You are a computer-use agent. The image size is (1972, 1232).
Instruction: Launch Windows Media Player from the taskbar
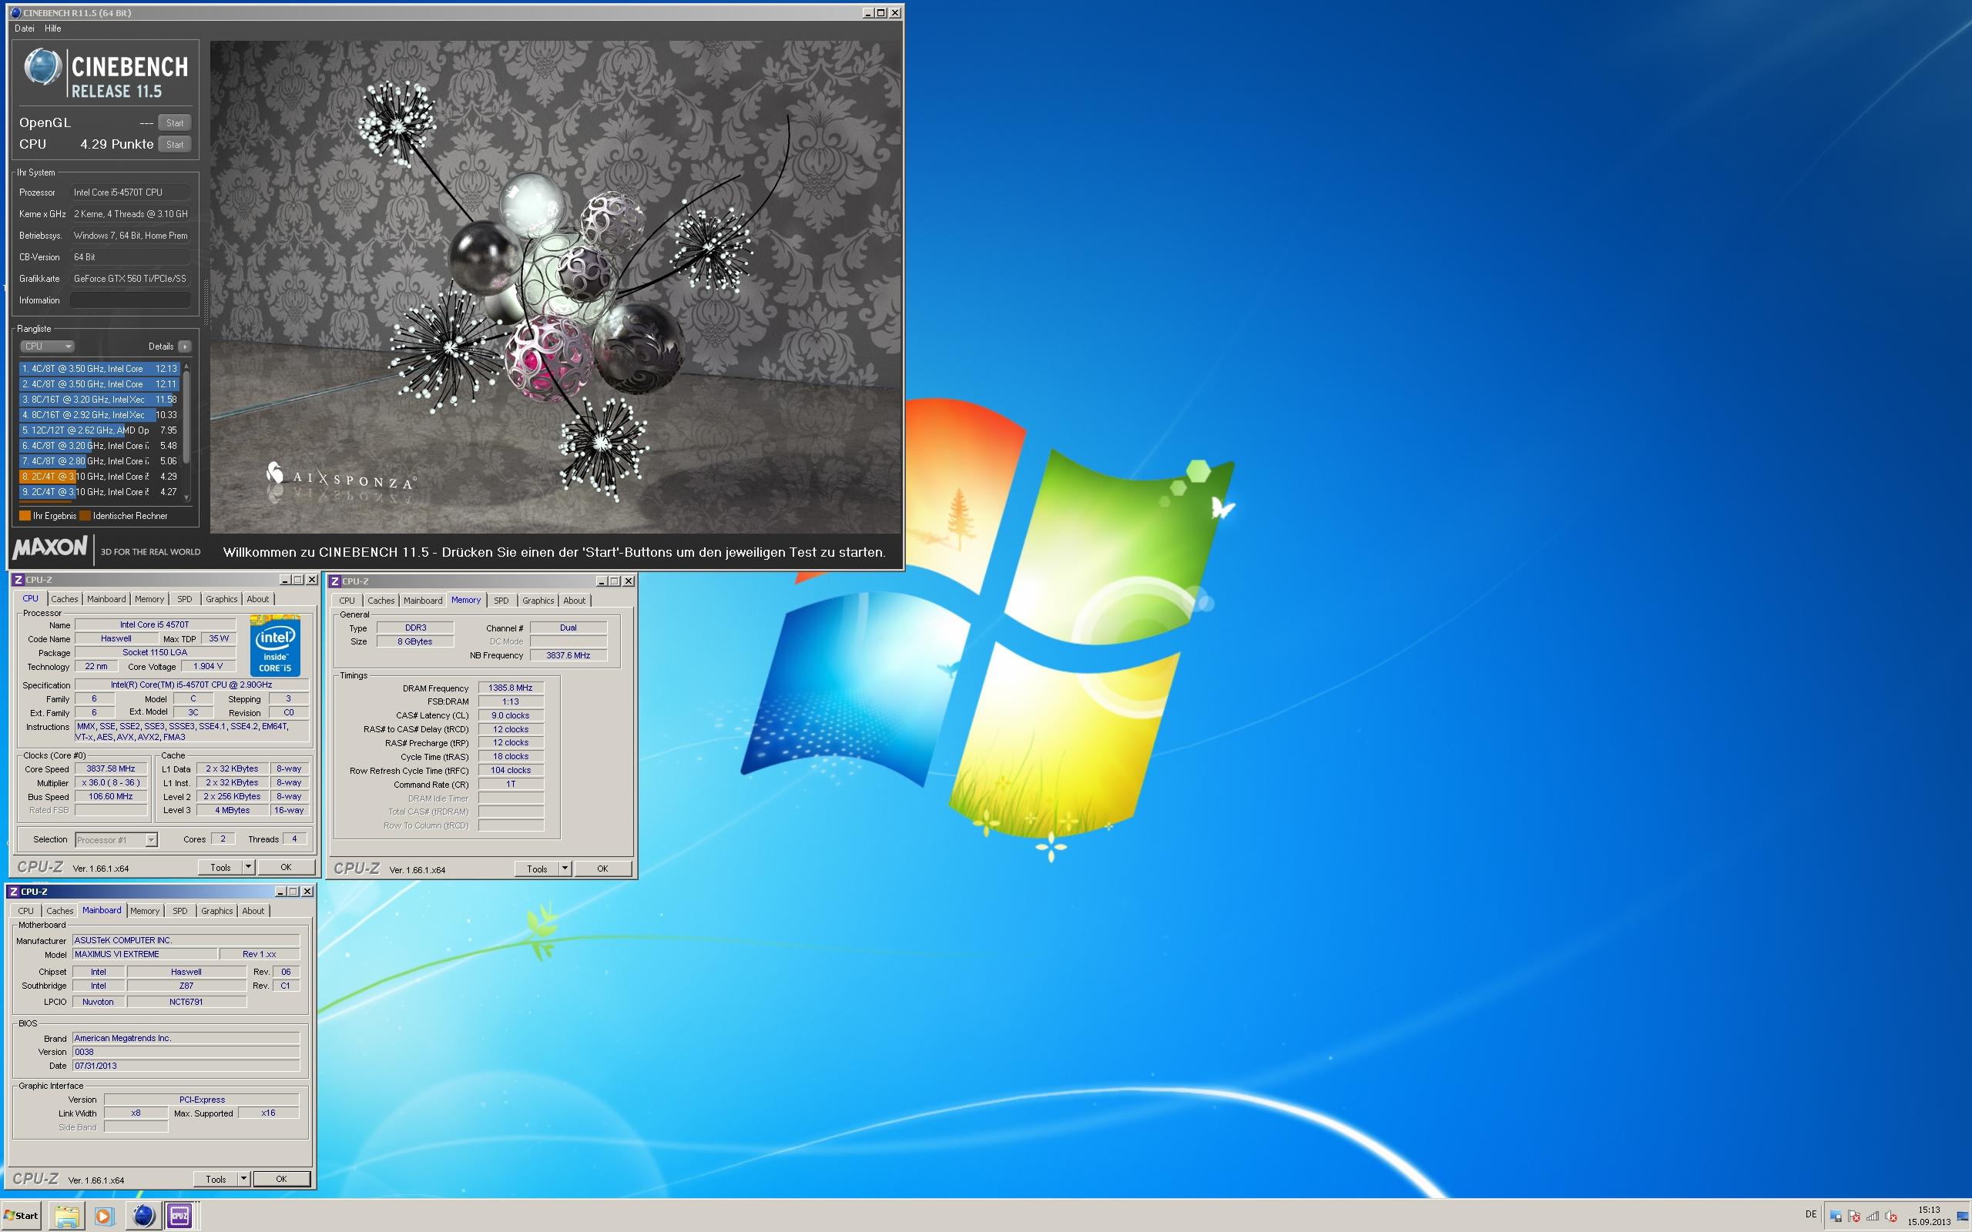pos(103,1216)
